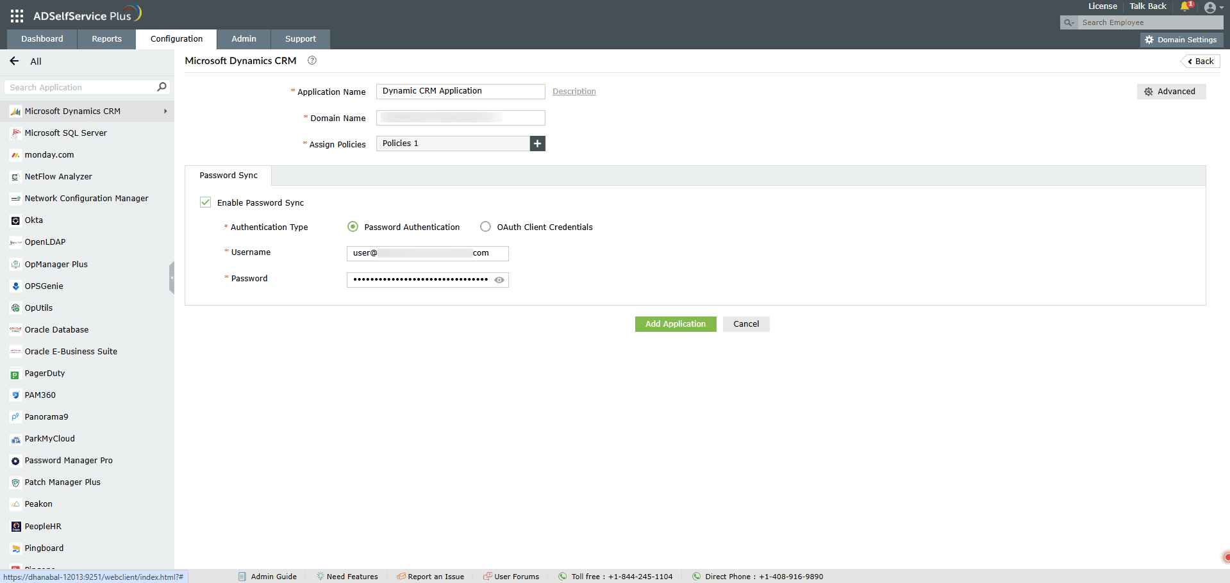1230x583 pixels.
Task: Select Password Authentication type
Action: (353, 226)
